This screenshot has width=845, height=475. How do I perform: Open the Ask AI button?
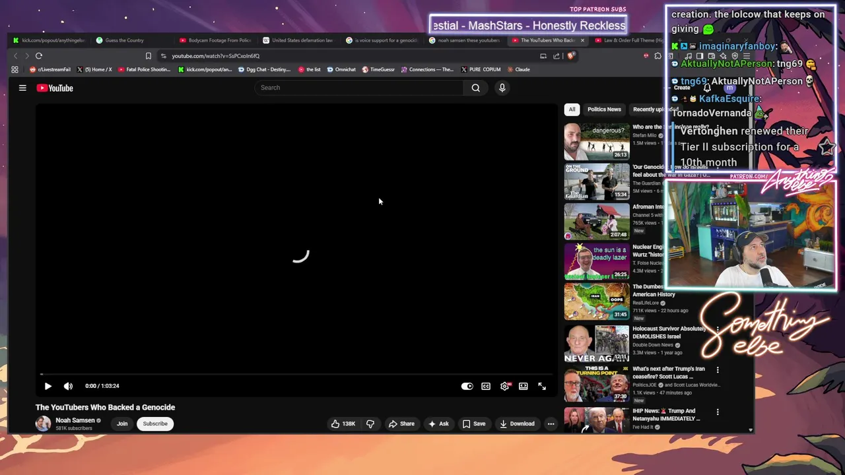[x=438, y=424]
